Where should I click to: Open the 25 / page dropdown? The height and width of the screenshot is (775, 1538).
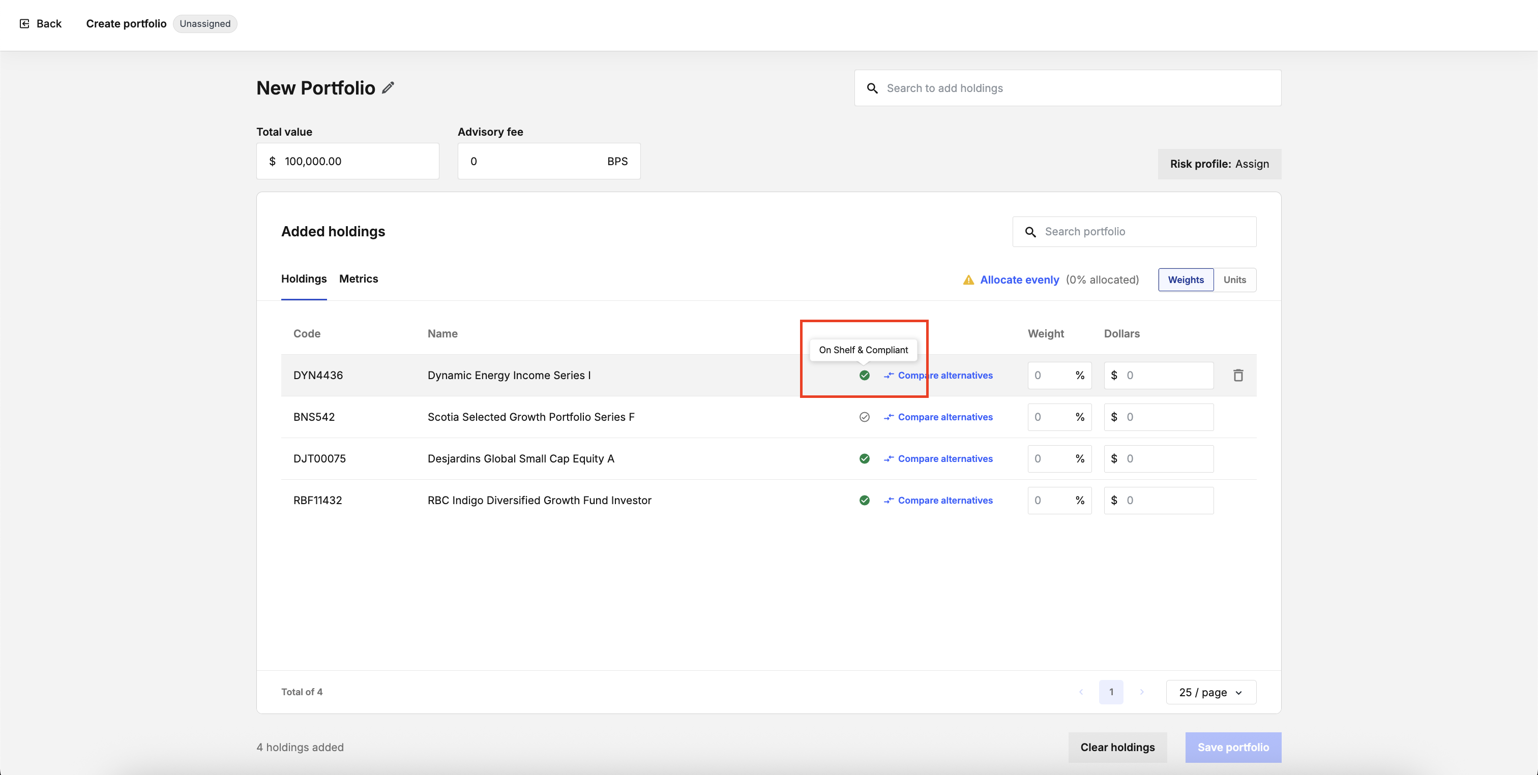(1211, 692)
